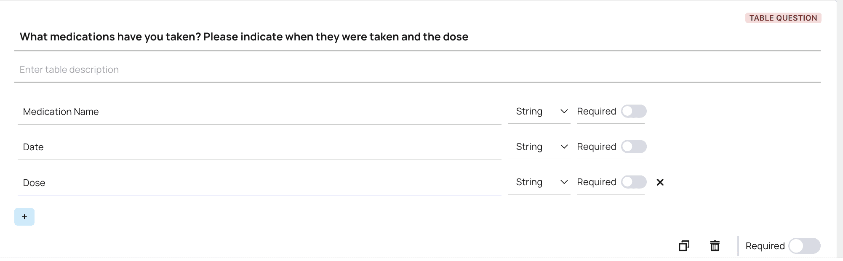The height and width of the screenshot is (261, 843).
Task: Select the Dose column name field
Action: coord(253,183)
